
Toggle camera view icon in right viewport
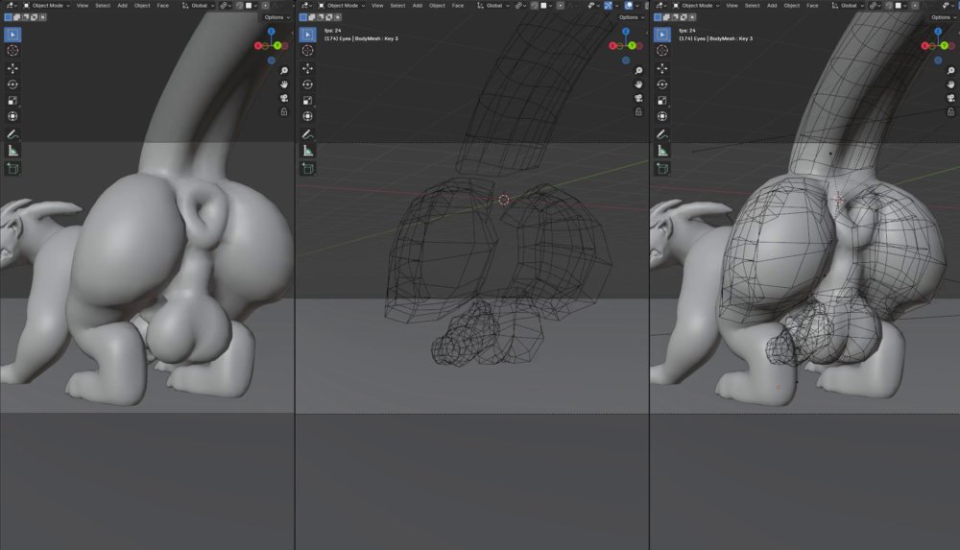[x=950, y=98]
